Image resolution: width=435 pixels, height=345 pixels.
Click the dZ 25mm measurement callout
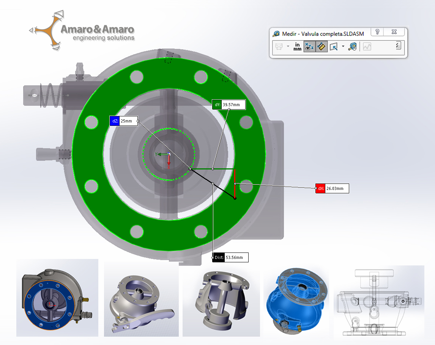tap(123, 121)
